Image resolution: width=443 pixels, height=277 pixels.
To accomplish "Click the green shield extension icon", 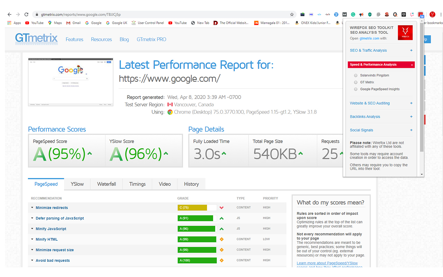I will (370, 15).
